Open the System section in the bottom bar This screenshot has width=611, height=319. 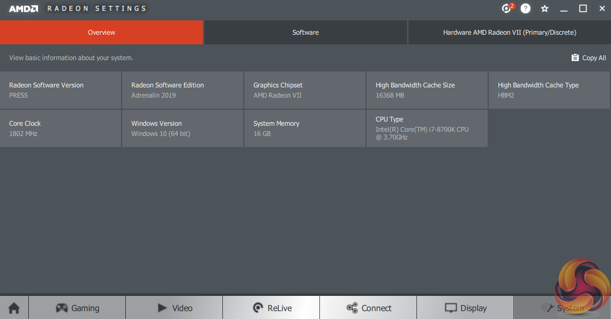[x=562, y=308]
